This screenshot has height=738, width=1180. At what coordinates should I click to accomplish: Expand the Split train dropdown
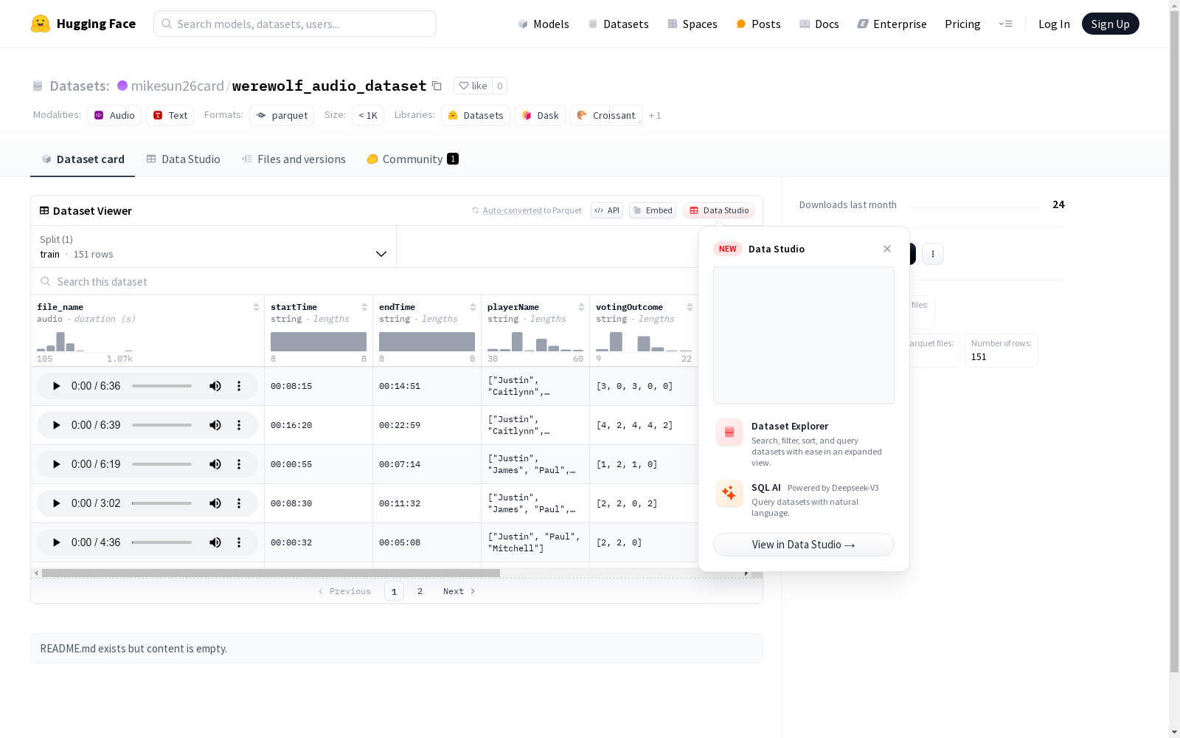[x=214, y=246]
